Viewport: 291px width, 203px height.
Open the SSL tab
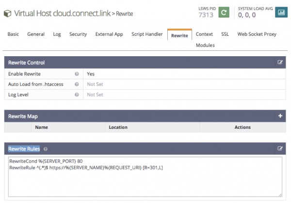click(225, 34)
